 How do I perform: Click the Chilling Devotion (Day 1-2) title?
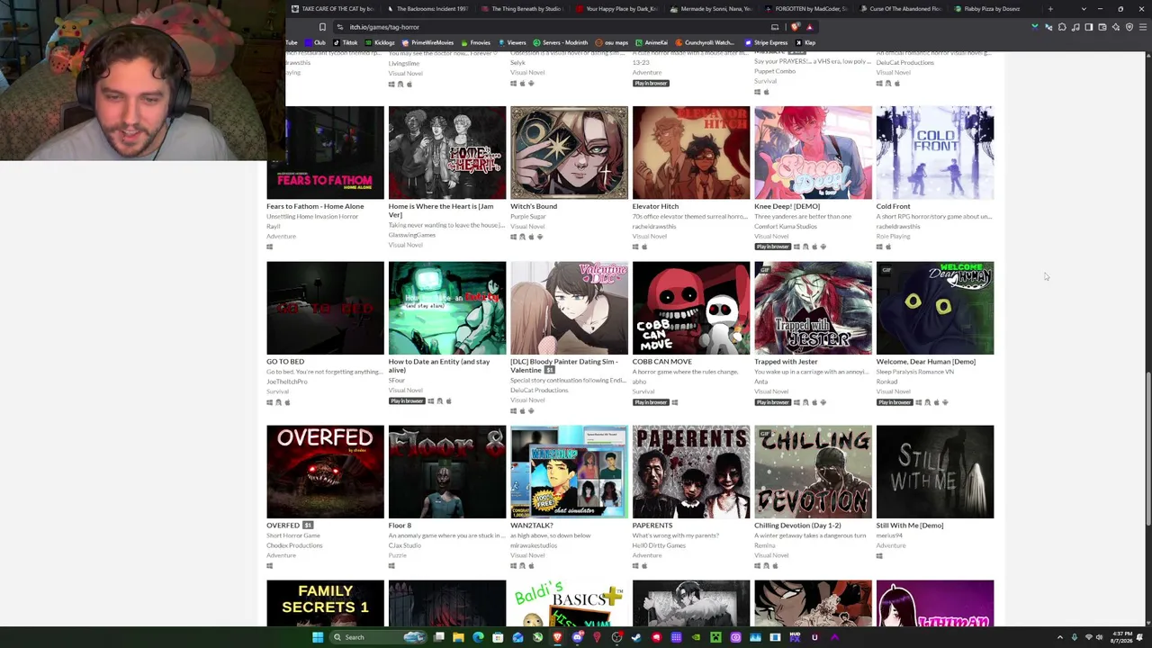(x=797, y=526)
